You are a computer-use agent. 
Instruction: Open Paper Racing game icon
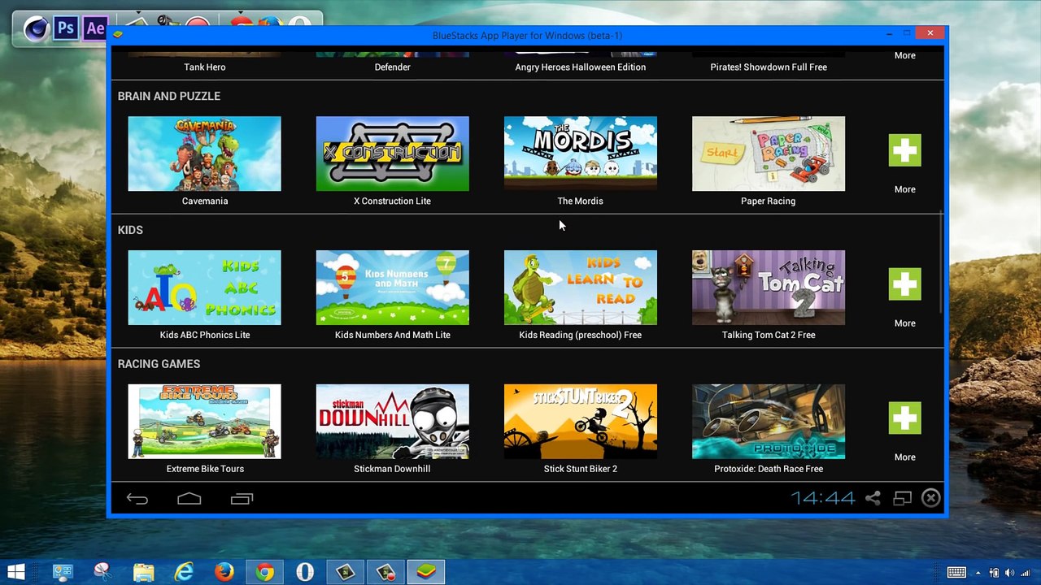[769, 154]
